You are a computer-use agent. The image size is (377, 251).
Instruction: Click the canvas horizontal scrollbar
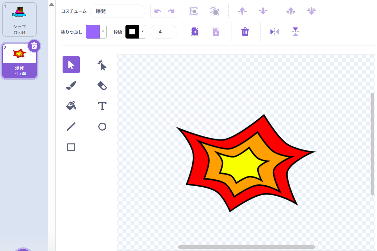point(246,247)
